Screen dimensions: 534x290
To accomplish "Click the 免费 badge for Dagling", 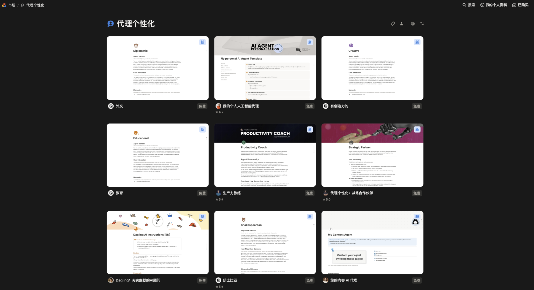I will [202, 281].
